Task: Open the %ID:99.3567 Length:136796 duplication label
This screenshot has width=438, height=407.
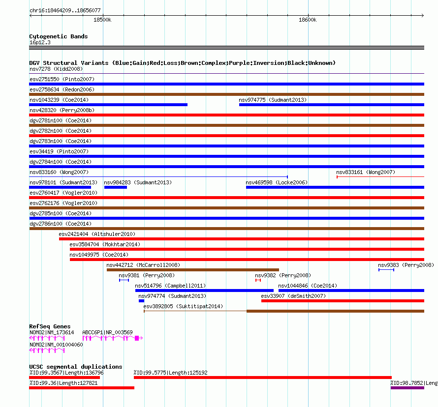Action: [66, 373]
